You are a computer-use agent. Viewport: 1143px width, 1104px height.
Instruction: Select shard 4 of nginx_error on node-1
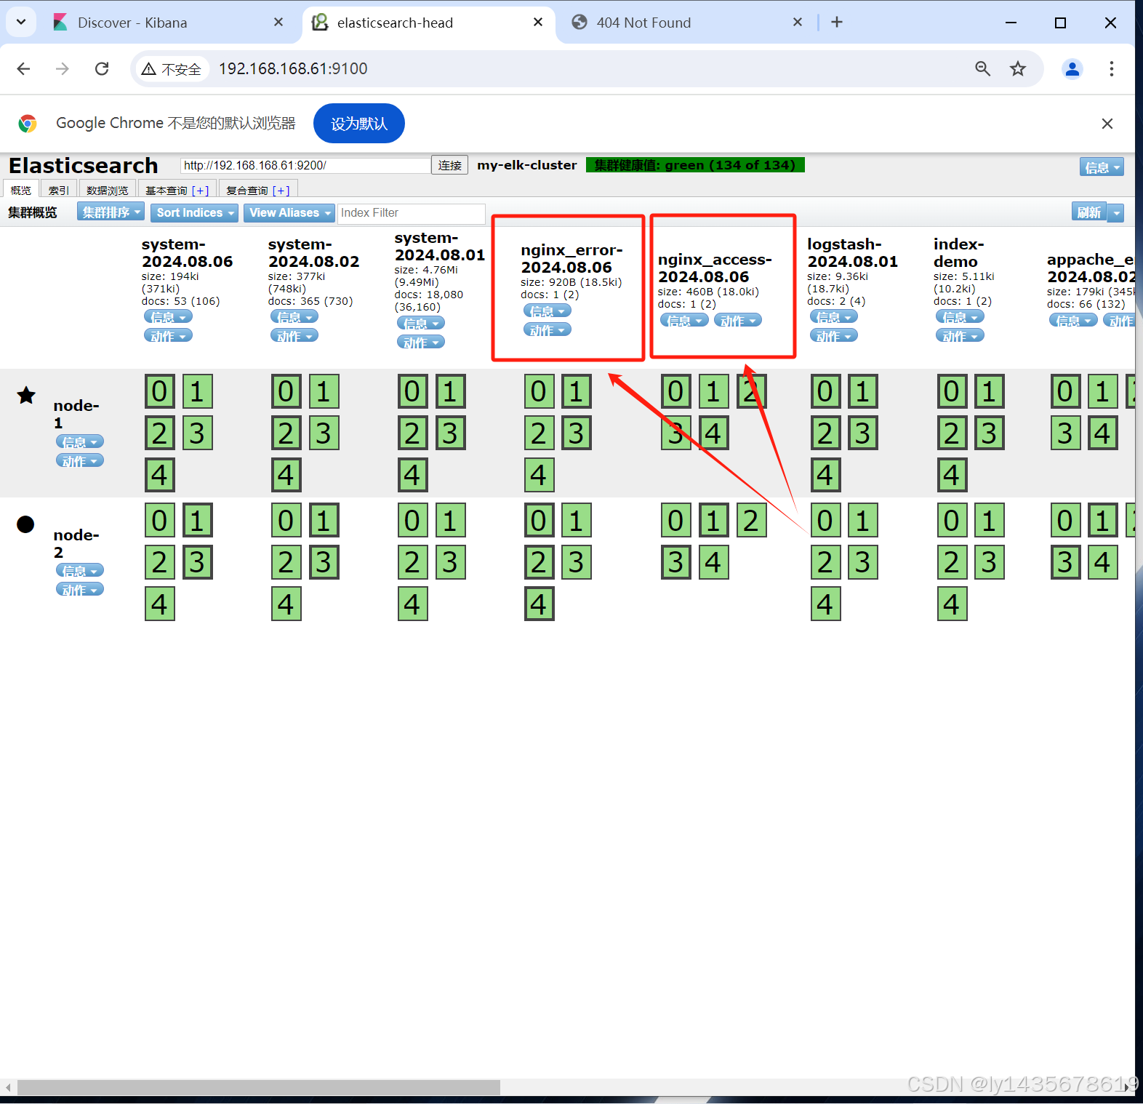coord(539,475)
